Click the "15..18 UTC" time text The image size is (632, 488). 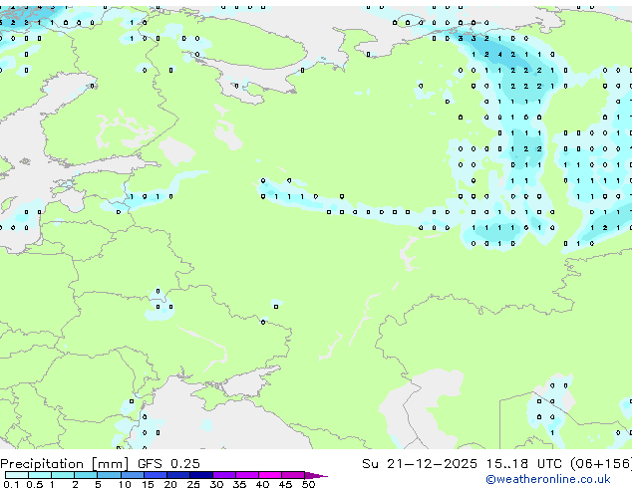[x=523, y=464]
